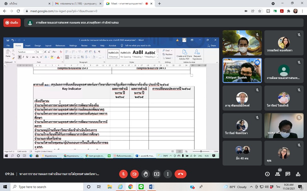Open the LINE app from the taskbar
The image size is (307, 191).
[x=141, y=187]
